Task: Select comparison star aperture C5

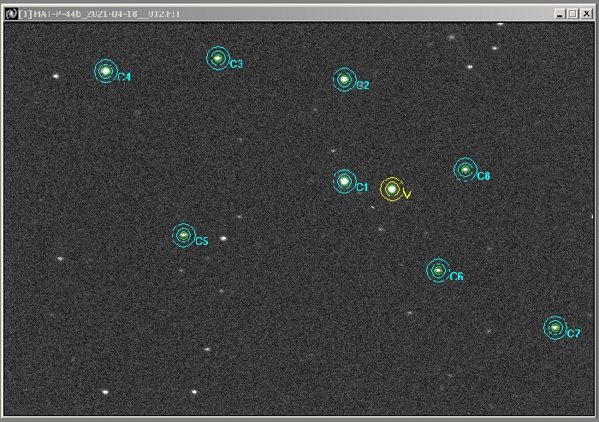Action: pyautogui.click(x=184, y=235)
